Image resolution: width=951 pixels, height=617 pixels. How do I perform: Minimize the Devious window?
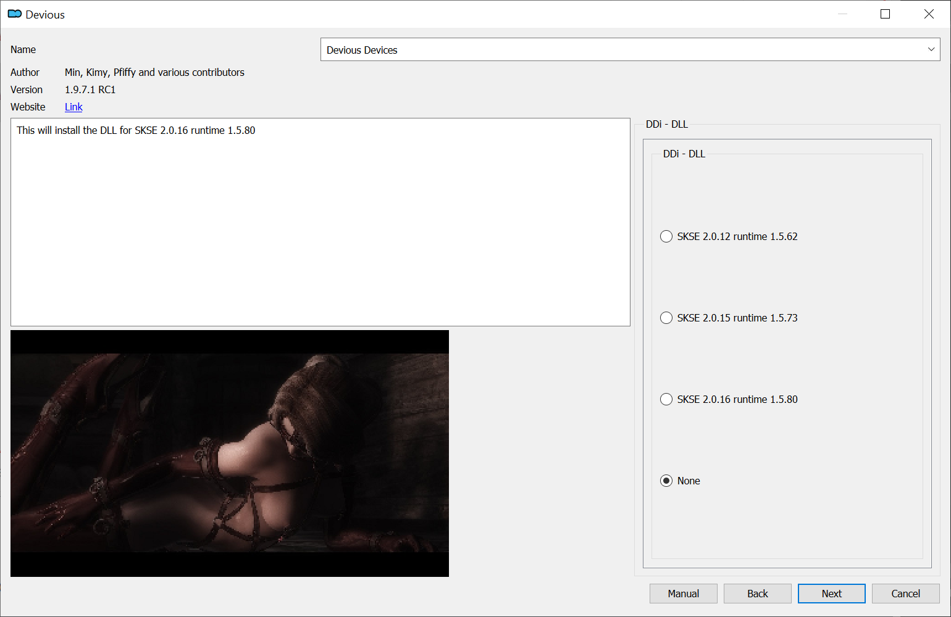842,14
